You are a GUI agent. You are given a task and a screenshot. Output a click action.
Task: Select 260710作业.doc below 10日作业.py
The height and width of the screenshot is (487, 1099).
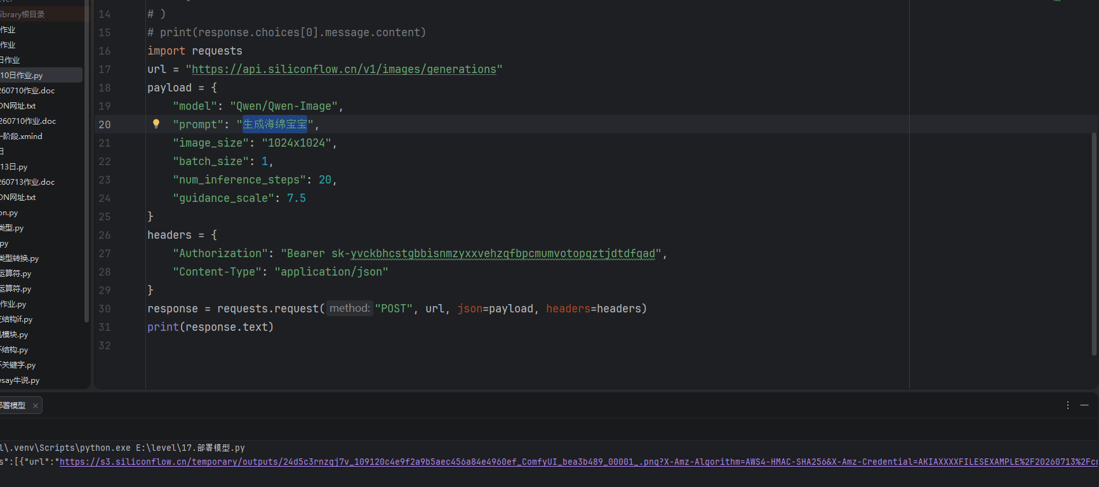27,90
